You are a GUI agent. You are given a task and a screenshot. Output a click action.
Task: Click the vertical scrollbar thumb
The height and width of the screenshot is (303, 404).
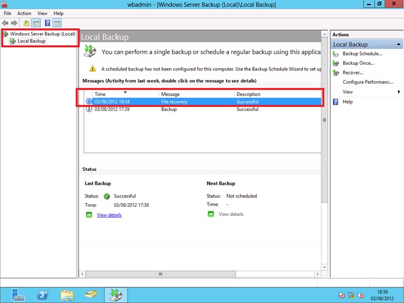(x=324, y=120)
